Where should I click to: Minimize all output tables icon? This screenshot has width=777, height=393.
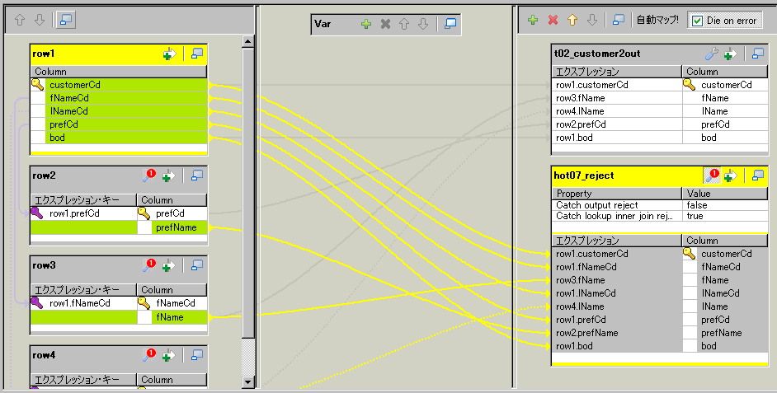click(619, 20)
